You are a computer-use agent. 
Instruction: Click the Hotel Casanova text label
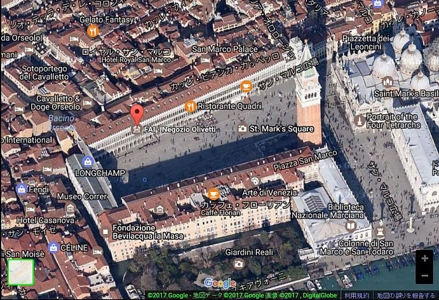tap(46, 220)
